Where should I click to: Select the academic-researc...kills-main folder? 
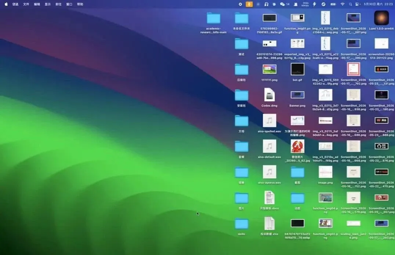click(x=213, y=18)
